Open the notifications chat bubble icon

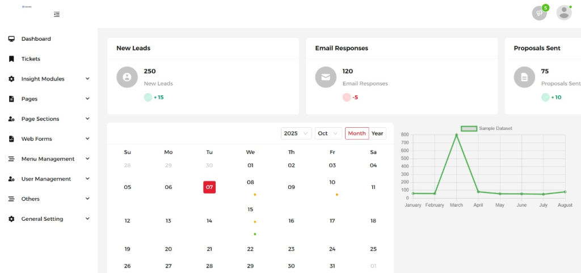tap(539, 13)
